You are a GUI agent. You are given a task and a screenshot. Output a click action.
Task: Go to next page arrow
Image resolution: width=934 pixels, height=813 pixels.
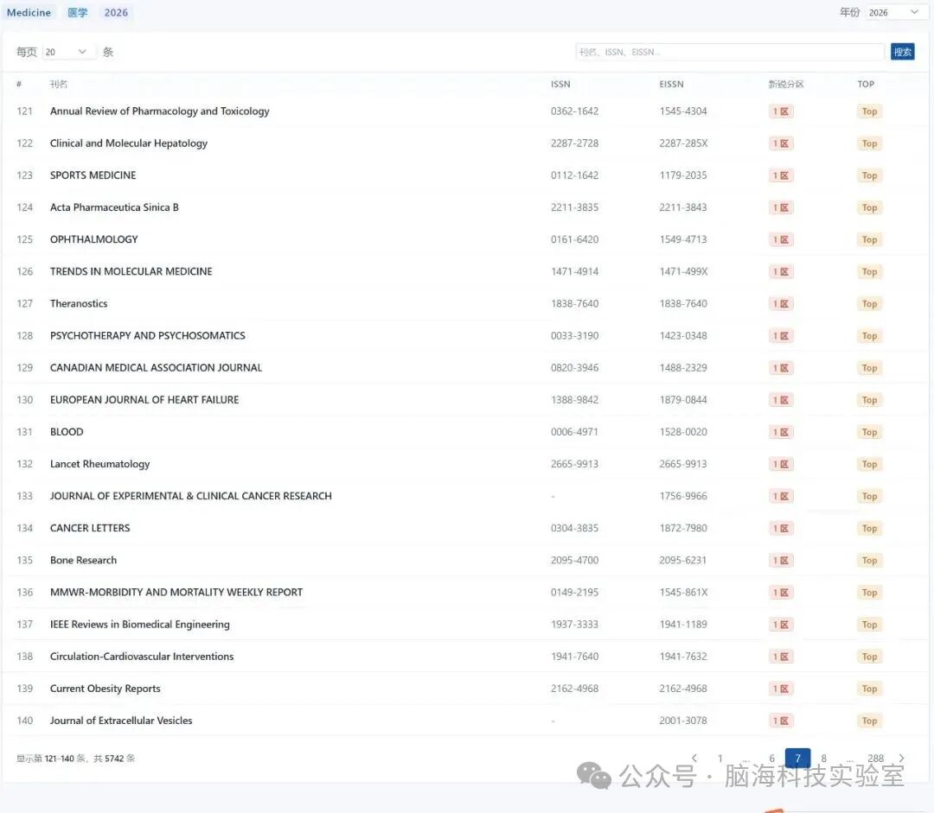pyautogui.click(x=901, y=758)
